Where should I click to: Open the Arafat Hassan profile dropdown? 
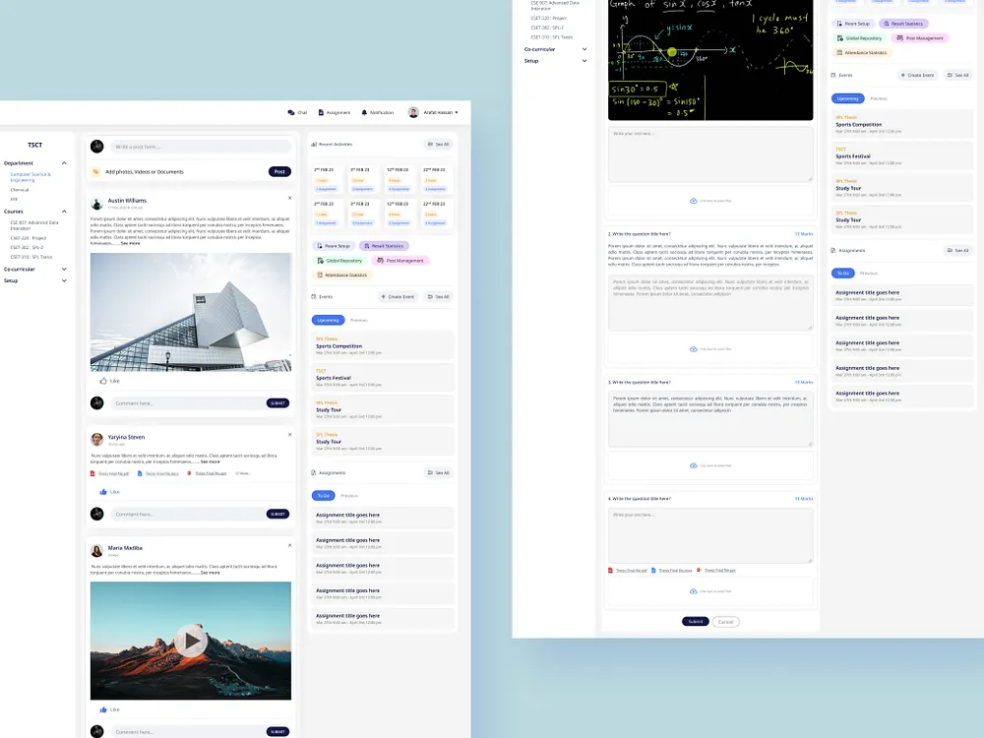coord(433,112)
